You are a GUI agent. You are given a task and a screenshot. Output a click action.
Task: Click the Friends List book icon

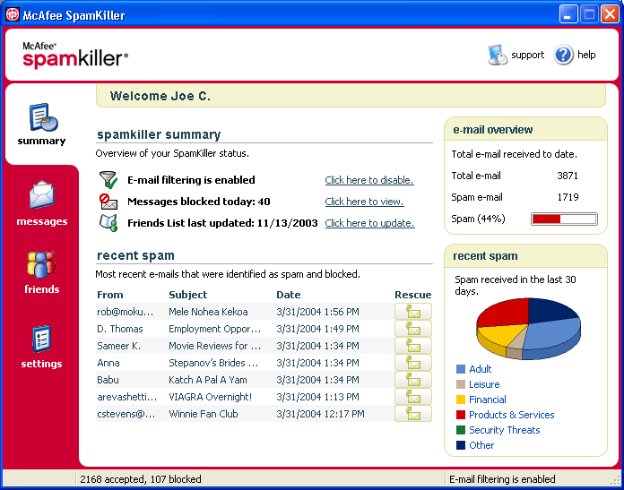pyautogui.click(x=108, y=223)
